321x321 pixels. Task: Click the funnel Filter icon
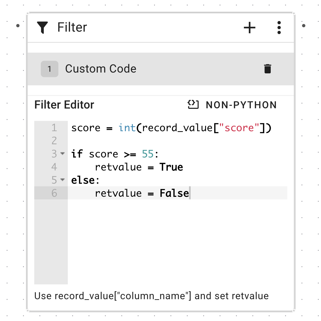pyautogui.click(x=42, y=28)
